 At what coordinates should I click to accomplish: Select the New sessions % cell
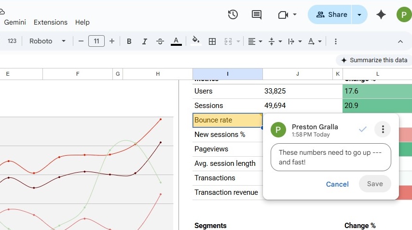pos(228,135)
